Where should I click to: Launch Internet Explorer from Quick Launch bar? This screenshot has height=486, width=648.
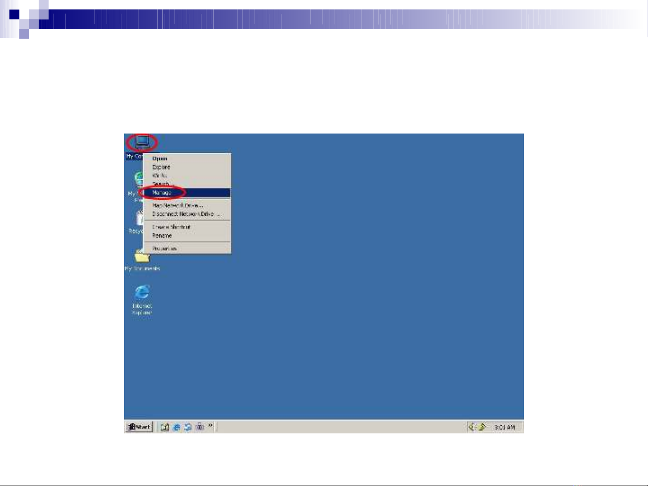coord(176,427)
